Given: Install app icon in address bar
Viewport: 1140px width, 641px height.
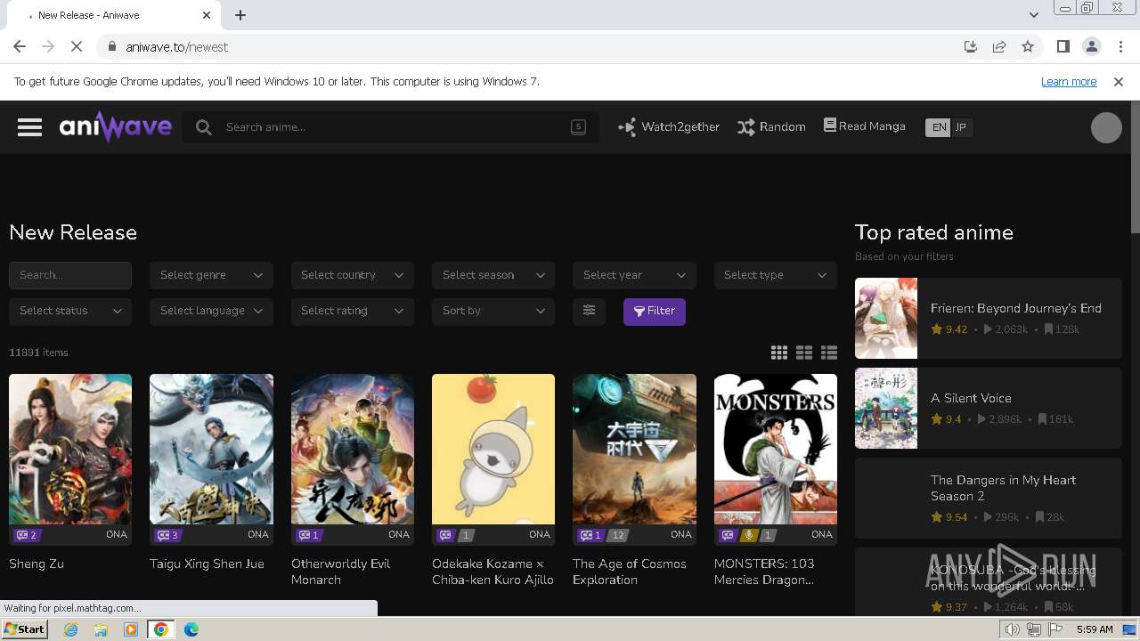Looking at the screenshot, I should pos(971,47).
